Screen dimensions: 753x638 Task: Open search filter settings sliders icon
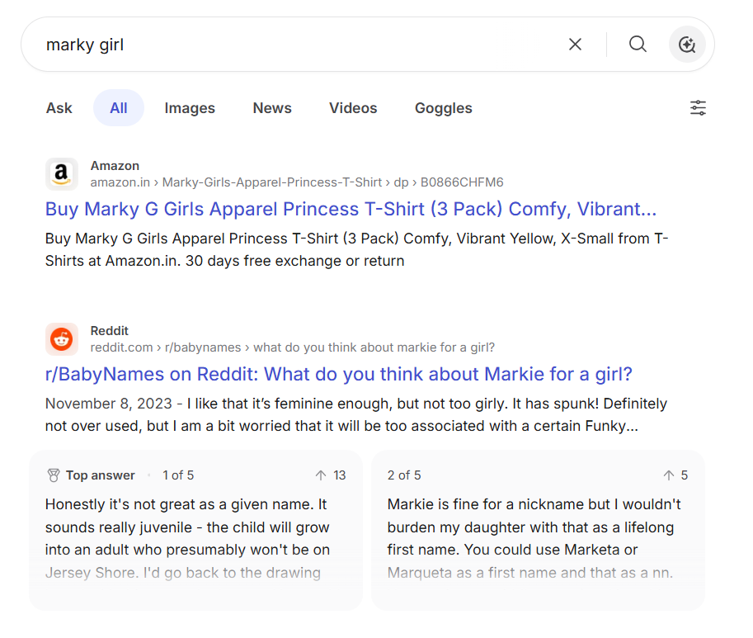tap(698, 107)
